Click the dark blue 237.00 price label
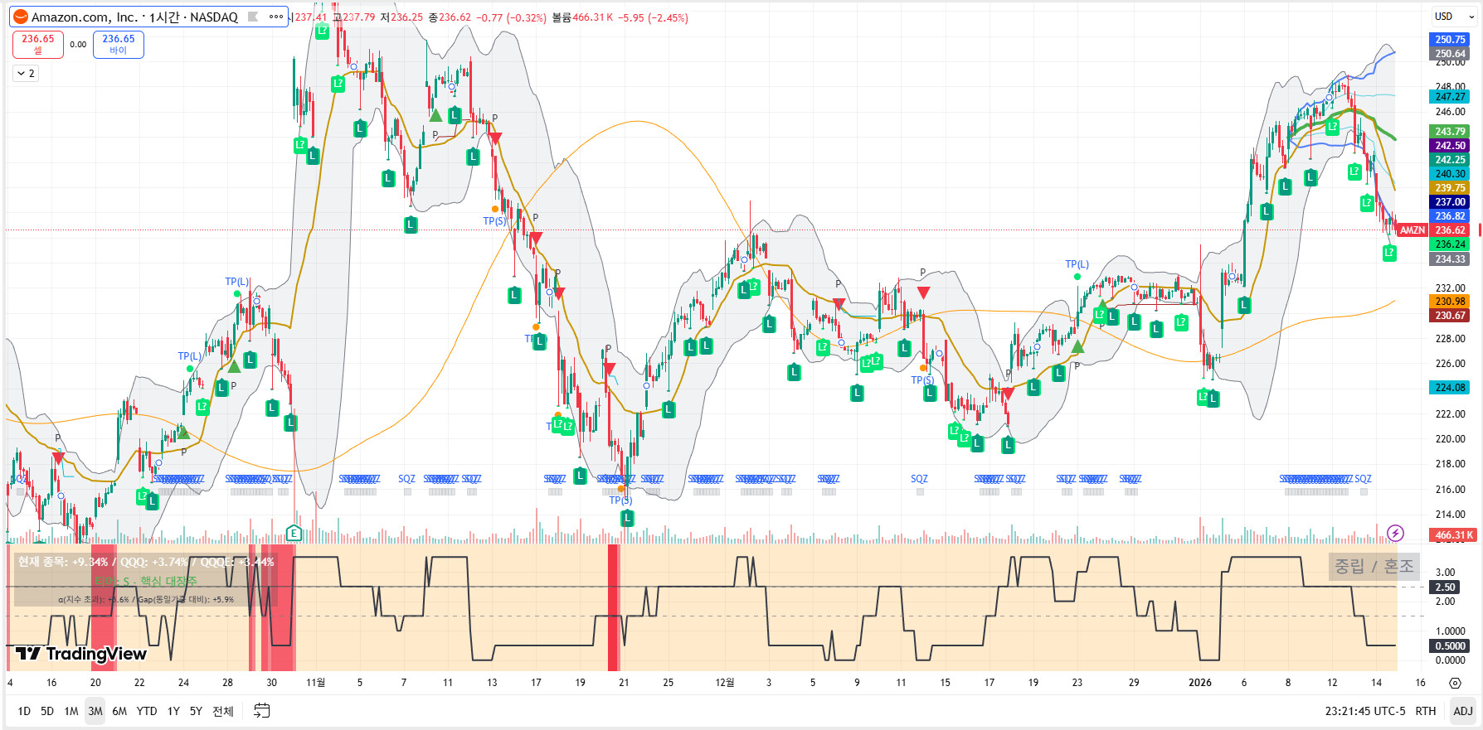Viewport: 1483px width, 730px height. click(1450, 202)
